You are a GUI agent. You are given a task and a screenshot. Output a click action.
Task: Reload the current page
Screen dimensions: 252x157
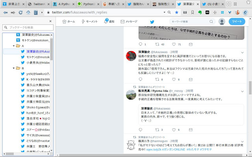click(x=20, y=12)
